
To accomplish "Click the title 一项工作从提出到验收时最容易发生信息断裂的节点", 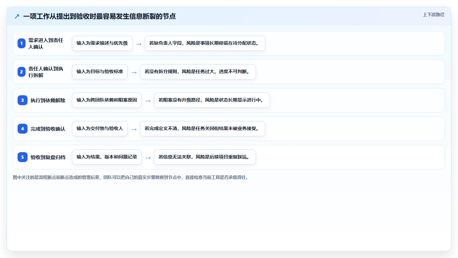I will click(x=99, y=16).
